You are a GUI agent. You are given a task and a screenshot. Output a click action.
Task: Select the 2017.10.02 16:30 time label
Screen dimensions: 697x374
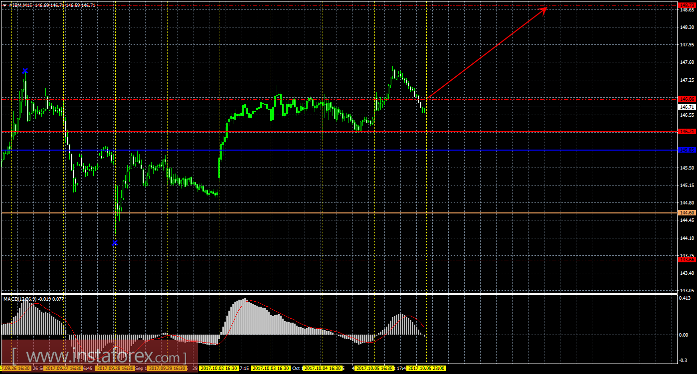(219, 369)
